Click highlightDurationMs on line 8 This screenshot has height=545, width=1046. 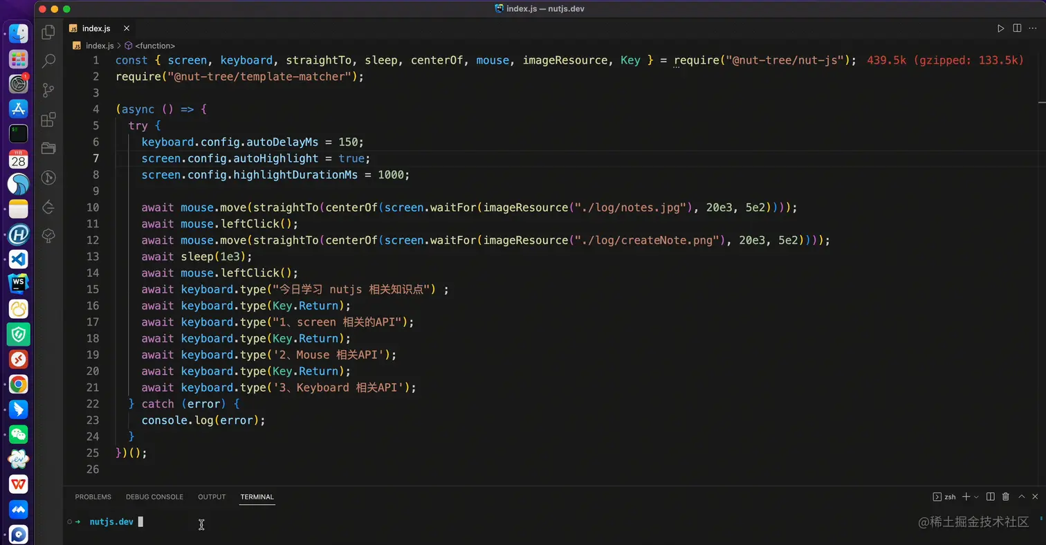(295, 175)
